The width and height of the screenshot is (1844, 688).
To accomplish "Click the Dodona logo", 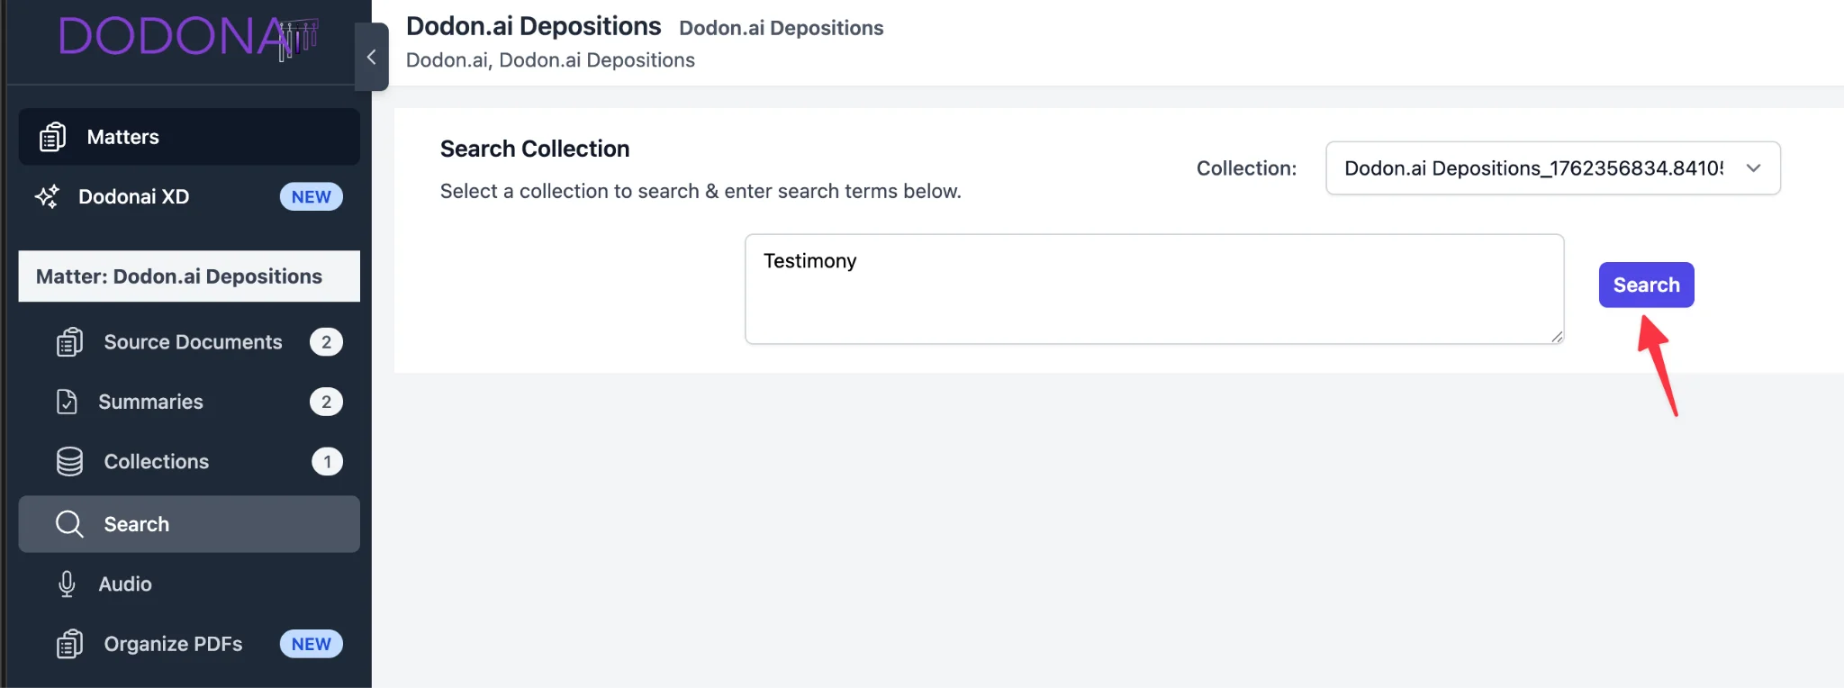I will point(187,37).
